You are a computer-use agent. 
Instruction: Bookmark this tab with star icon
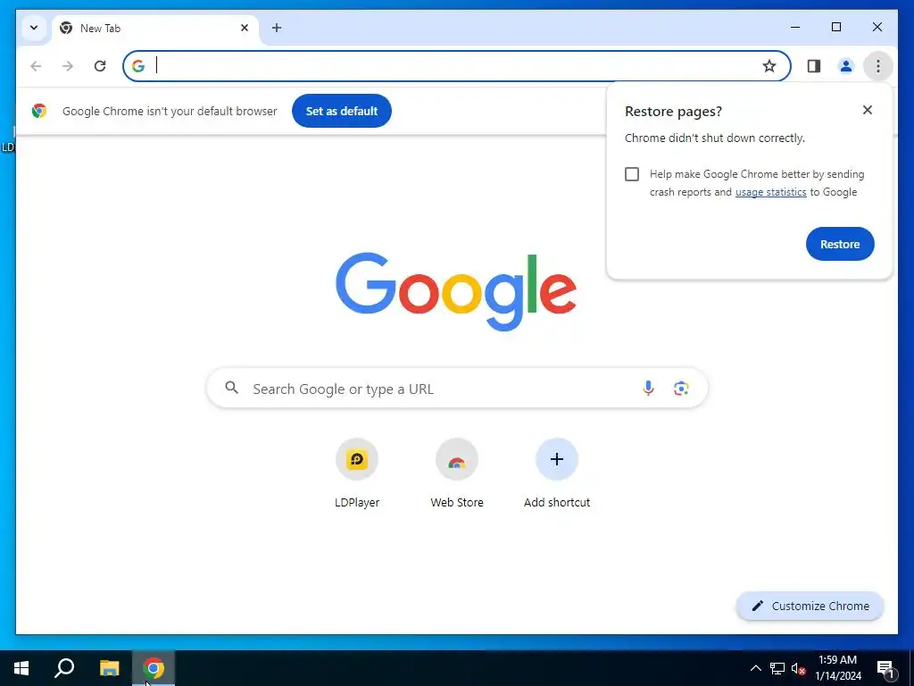point(769,66)
